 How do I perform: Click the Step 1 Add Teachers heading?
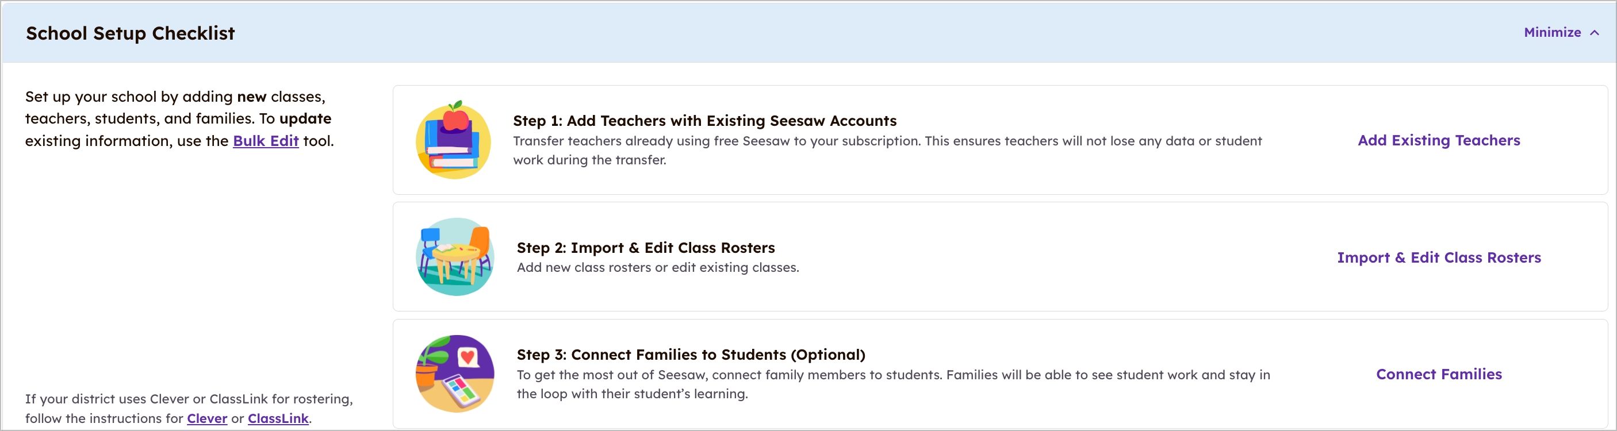(705, 121)
